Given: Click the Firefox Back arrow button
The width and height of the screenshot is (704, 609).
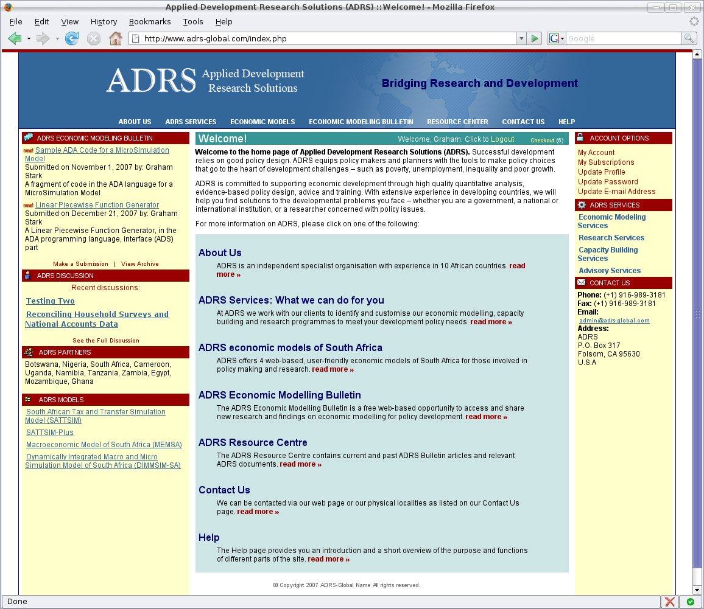Looking at the screenshot, I should [x=15, y=39].
